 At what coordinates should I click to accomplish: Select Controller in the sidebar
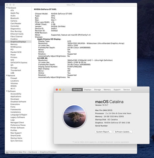15,26
